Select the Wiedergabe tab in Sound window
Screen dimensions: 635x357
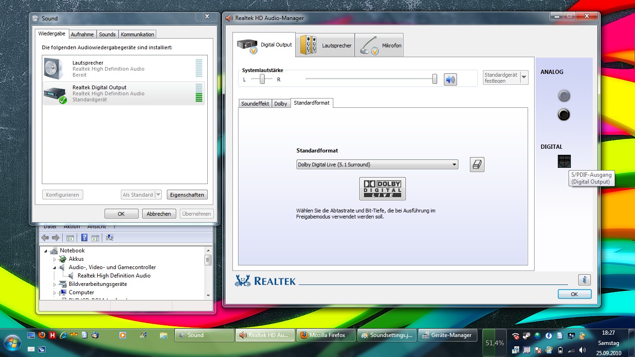coord(52,34)
